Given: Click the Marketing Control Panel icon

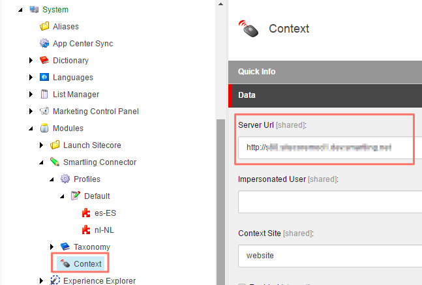Looking at the screenshot, I should pyautogui.click(x=44, y=112).
